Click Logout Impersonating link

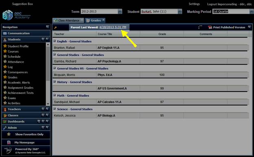click(x=230, y=4)
